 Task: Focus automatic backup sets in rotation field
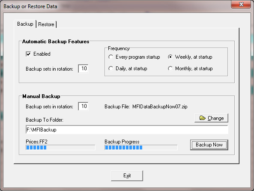83,69
